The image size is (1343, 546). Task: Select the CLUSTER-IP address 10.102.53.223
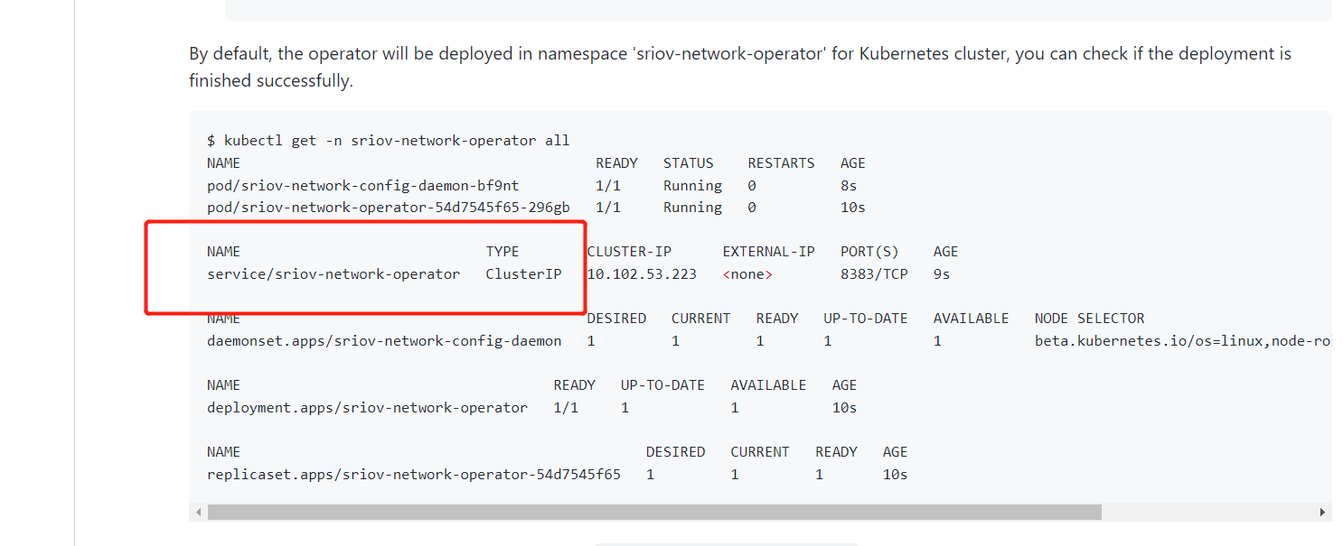642,273
